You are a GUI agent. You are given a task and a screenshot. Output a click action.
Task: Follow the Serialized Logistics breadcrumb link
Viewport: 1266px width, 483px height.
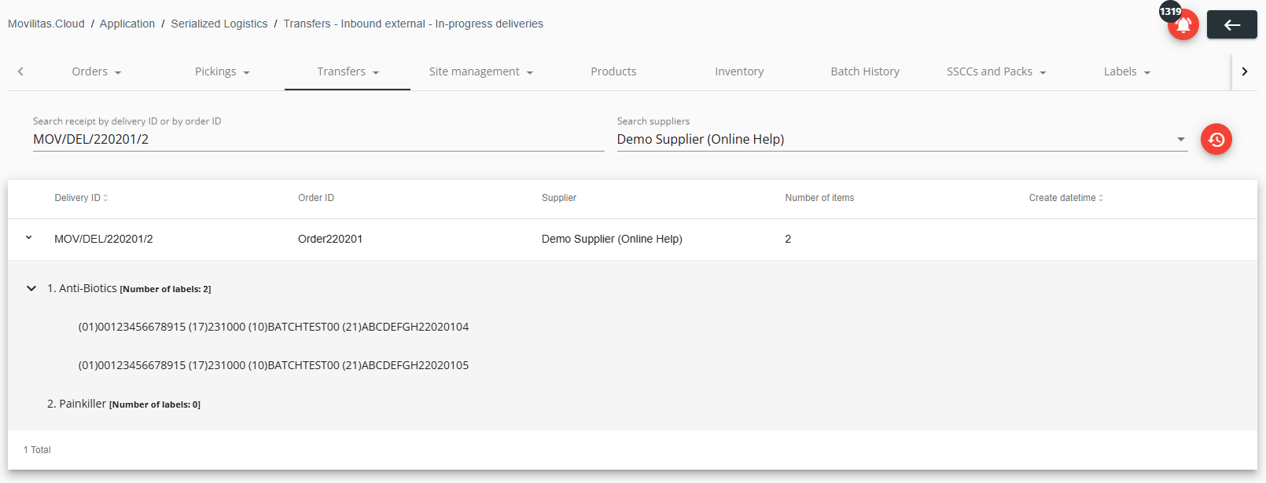[x=219, y=24]
